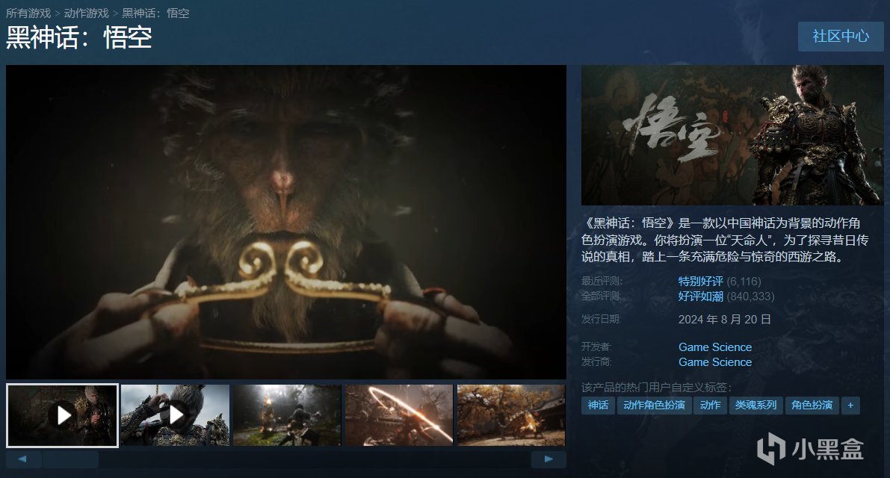This screenshot has width=890, height=478.
Task: Open the 黑神话：悟空 breadcrumb link
Action: pos(155,13)
